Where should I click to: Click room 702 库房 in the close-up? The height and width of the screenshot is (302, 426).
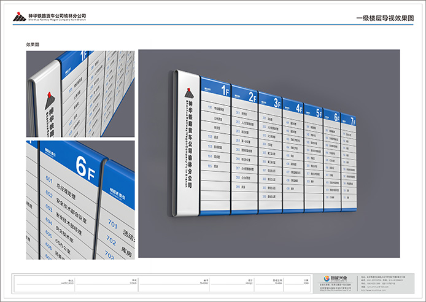point(119,246)
